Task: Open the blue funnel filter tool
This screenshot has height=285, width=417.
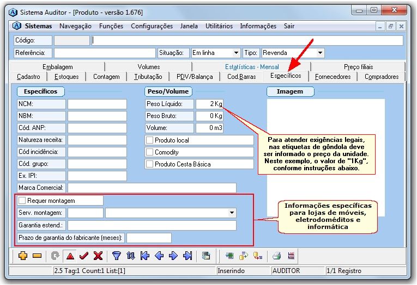Action: (116, 256)
